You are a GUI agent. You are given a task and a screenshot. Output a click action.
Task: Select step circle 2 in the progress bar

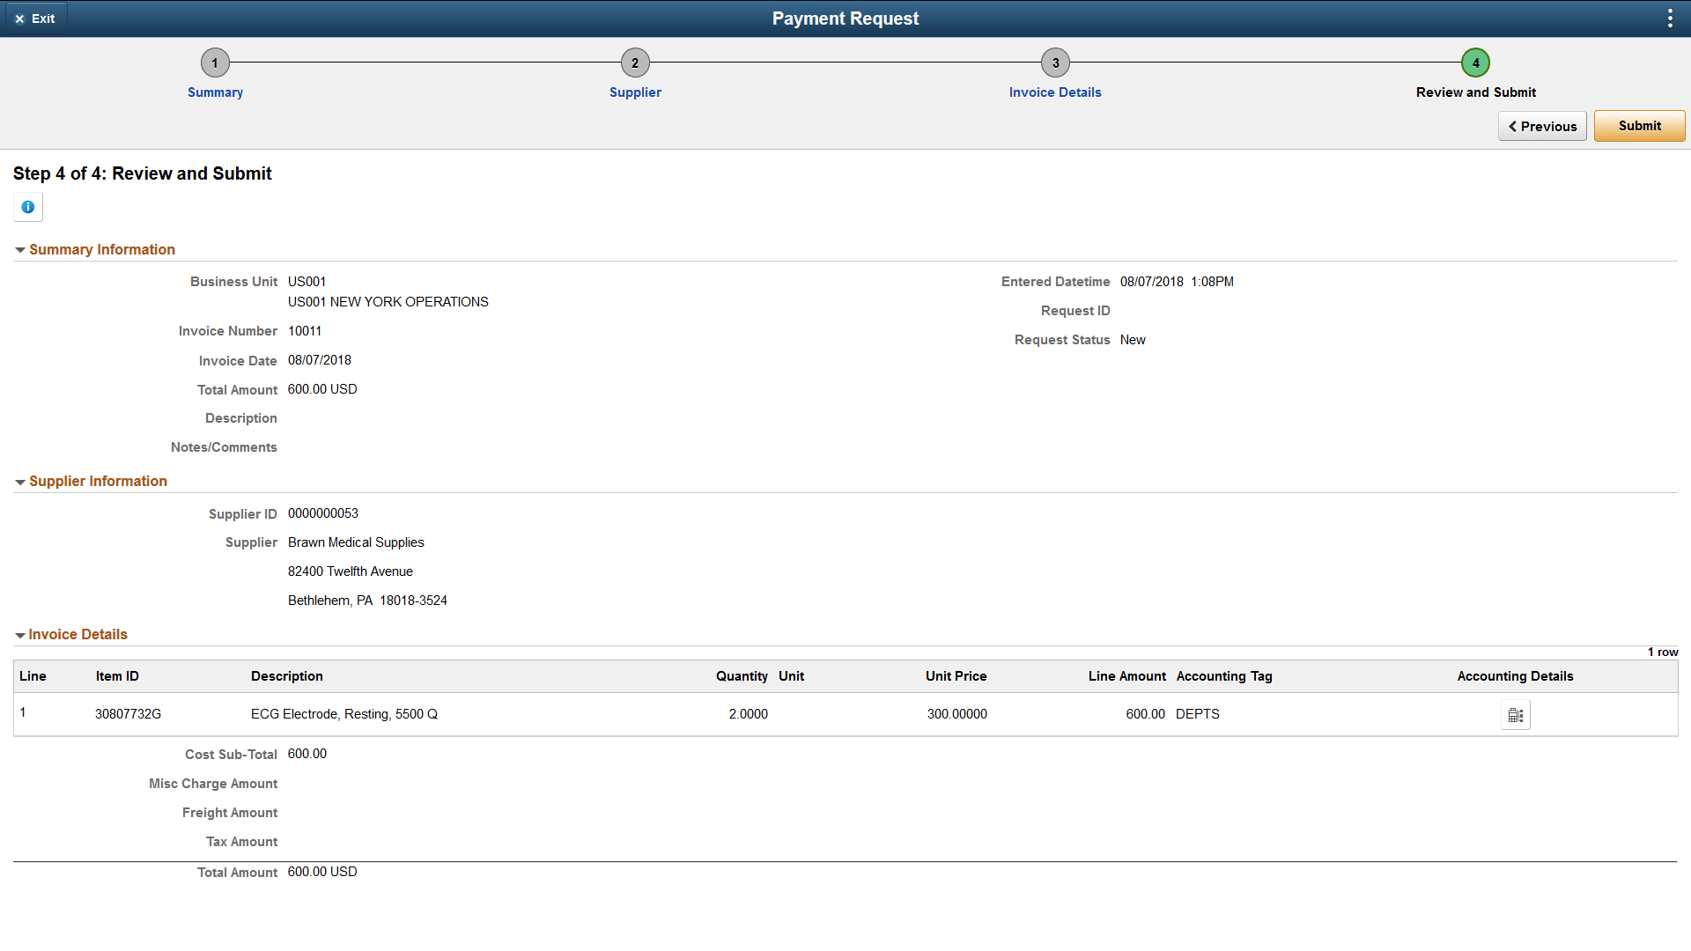click(x=635, y=63)
